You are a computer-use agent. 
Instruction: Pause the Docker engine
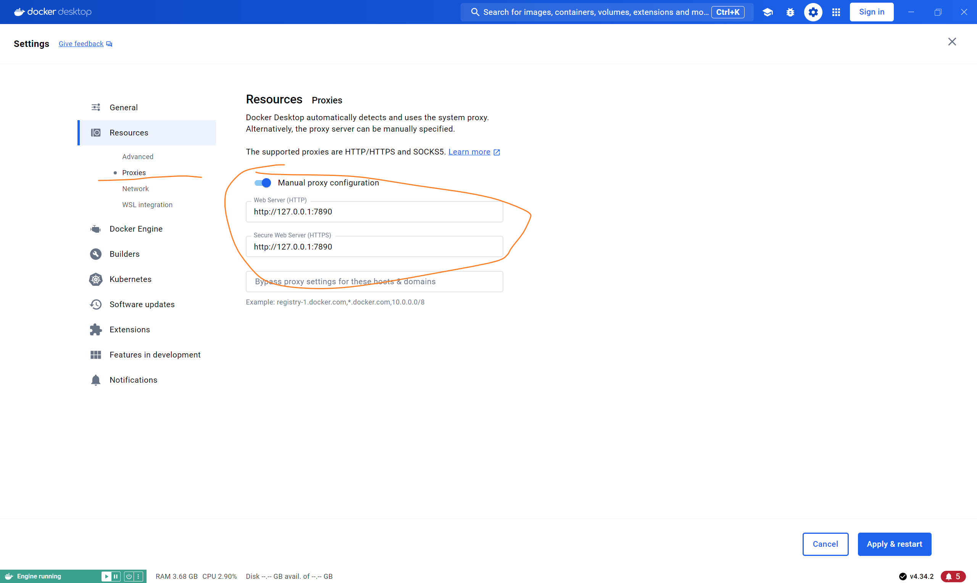[x=116, y=576]
